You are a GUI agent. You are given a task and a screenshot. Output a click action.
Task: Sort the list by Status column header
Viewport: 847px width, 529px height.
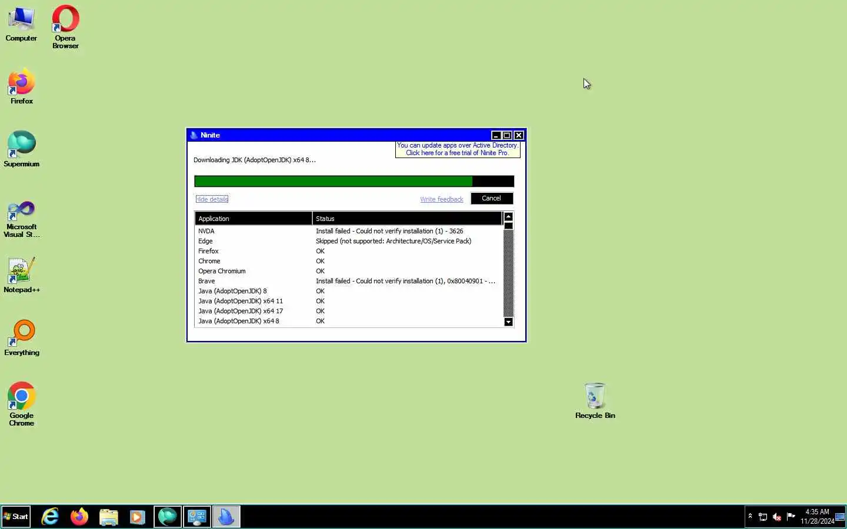407,219
